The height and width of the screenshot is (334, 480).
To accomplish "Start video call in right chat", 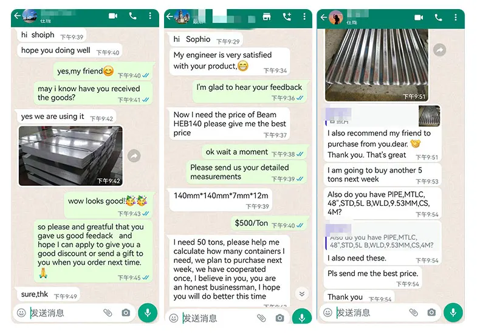I will point(419,18).
